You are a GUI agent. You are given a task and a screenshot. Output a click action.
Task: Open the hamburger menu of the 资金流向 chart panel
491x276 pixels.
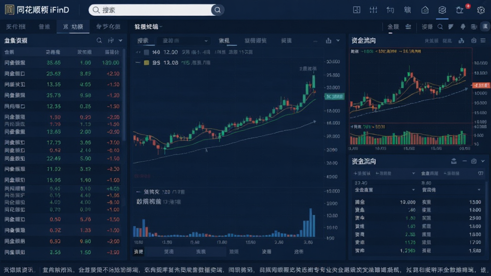483,41
